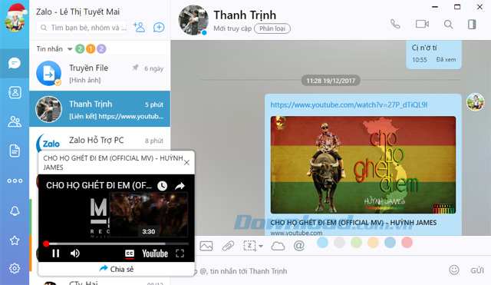Click the Cị n'ờ tí message bubble
The width and height of the screenshot is (491, 285).
(433, 54)
